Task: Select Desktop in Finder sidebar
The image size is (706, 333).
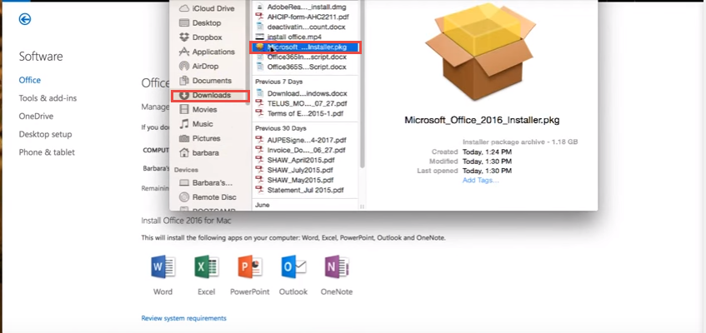Action: [200, 23]
